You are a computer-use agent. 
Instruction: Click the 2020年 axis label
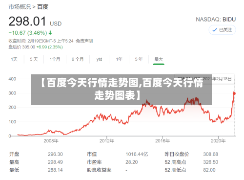218,141
